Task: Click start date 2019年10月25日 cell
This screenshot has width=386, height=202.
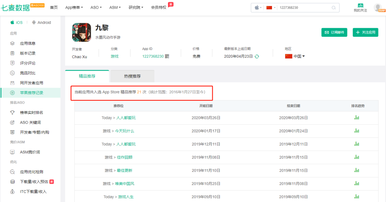Action: [x=206, y=183]
